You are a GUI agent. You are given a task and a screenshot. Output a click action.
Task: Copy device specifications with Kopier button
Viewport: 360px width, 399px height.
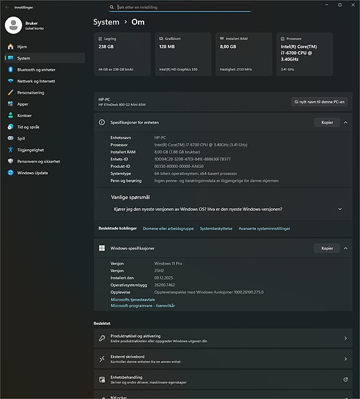point(327,122)
